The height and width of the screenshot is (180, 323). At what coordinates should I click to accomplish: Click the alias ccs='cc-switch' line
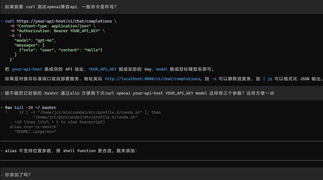[x=34, y=127]
